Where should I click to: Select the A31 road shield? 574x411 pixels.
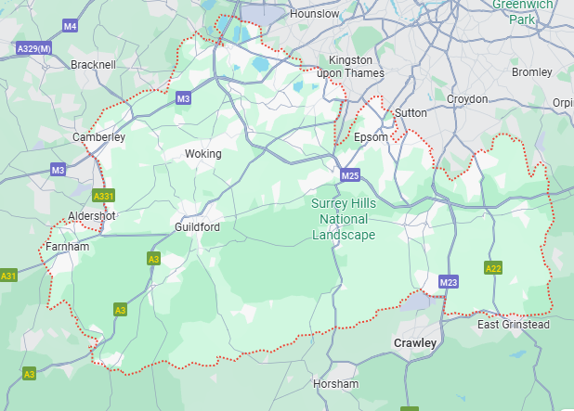click(x=8, y=275)
